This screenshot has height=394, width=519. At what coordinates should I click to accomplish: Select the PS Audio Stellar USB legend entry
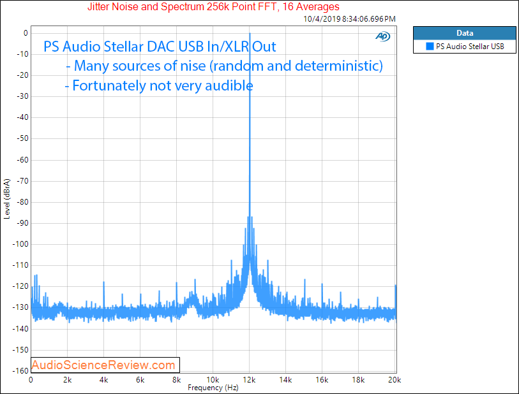pos(465,47)
